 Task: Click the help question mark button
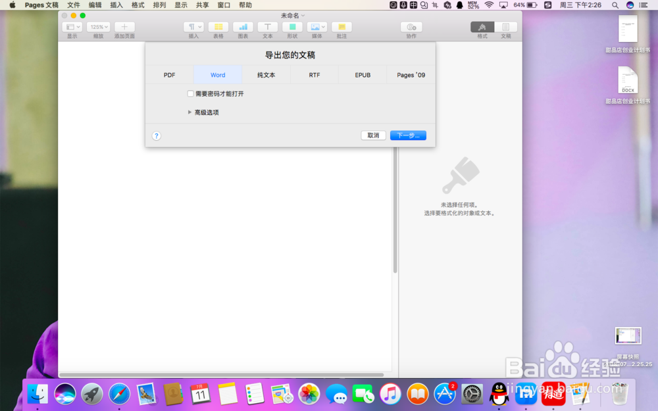(157, 136)
